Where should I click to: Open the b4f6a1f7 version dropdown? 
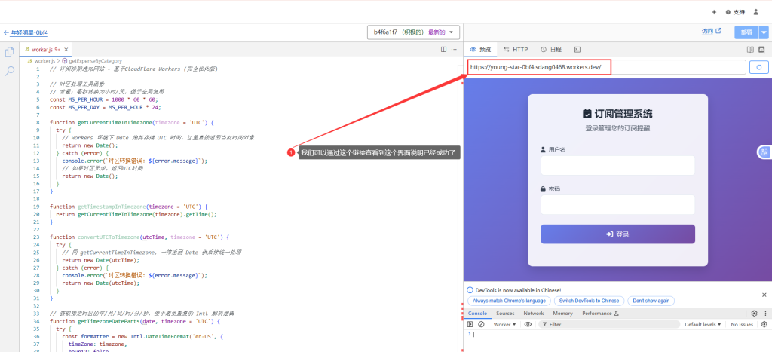pyautogui.click(x=413, y=32)
